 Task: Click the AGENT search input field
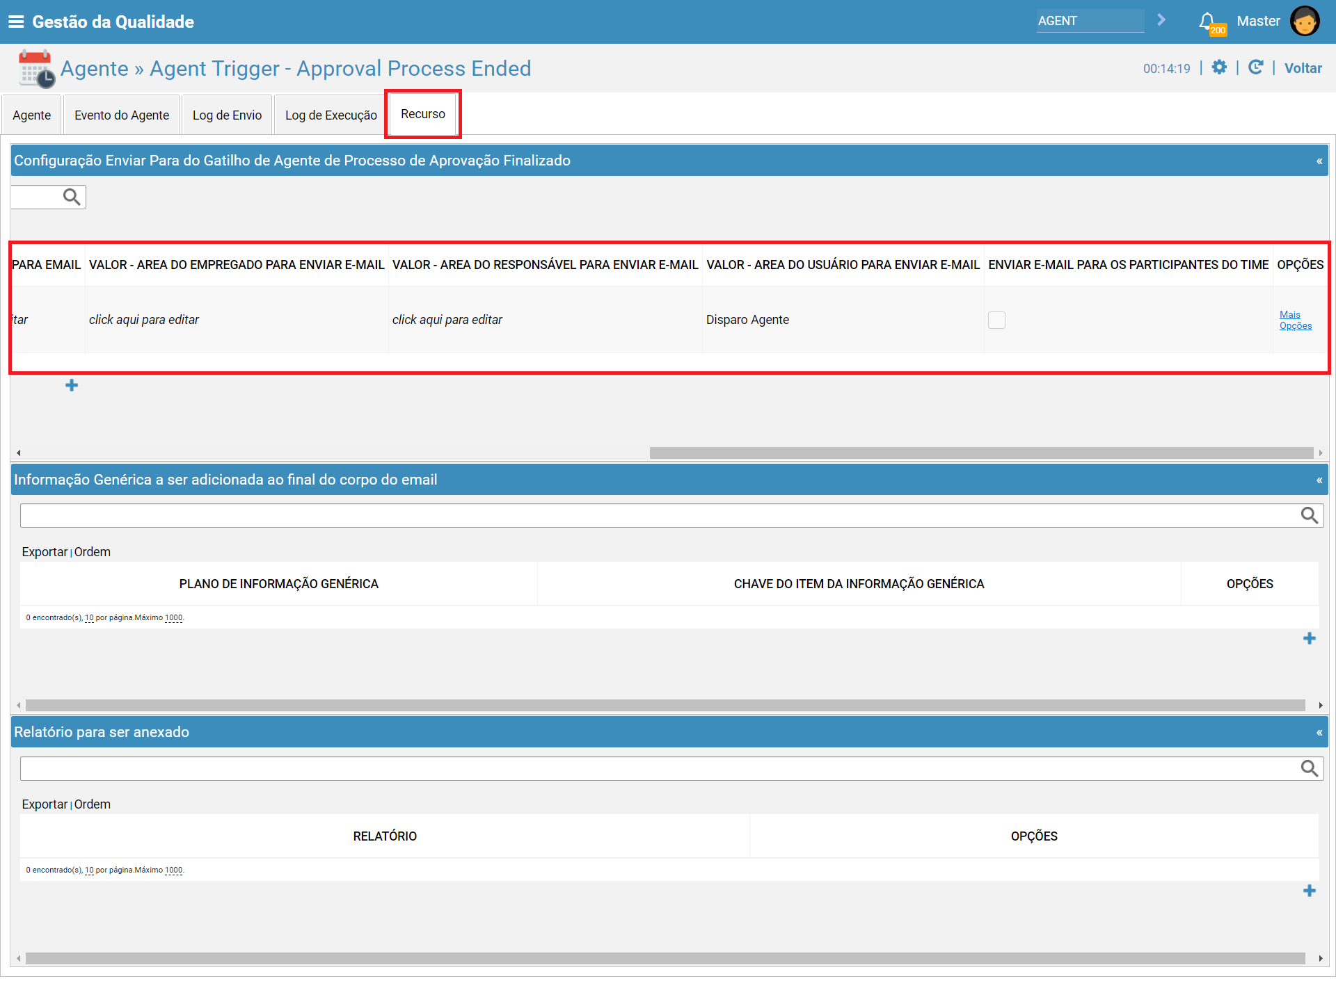tap(1090, 21)
